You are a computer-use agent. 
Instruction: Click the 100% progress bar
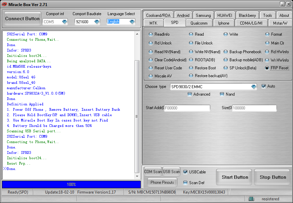click(71, 184)
